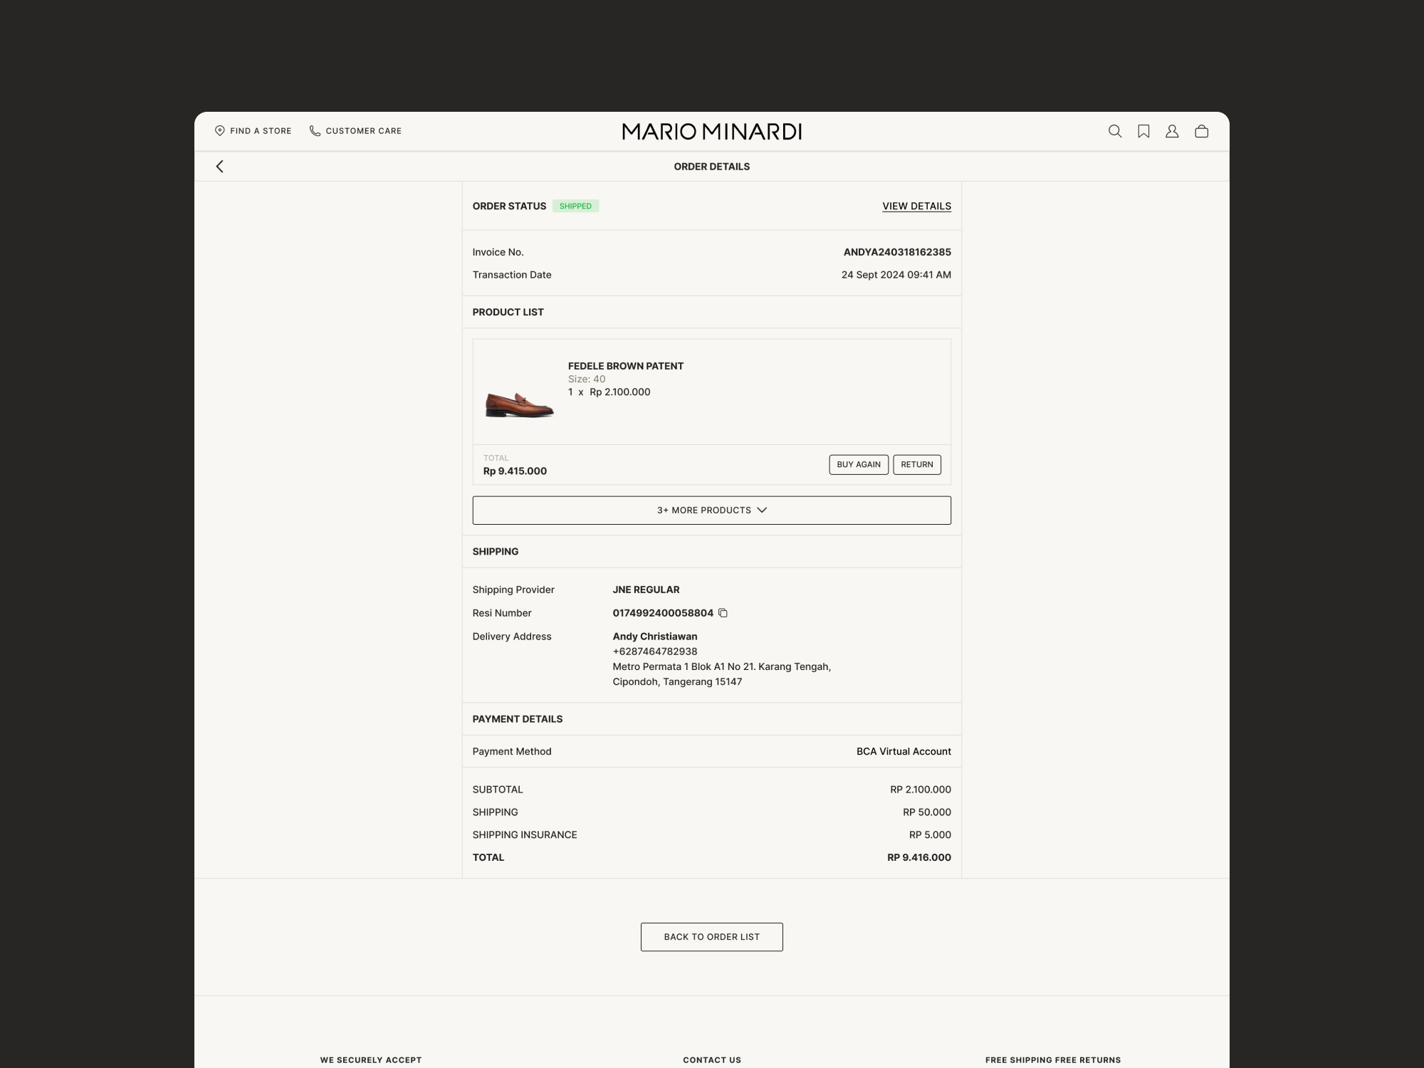
Task: Click the Buy Again button
Action: tap(859, 465)
